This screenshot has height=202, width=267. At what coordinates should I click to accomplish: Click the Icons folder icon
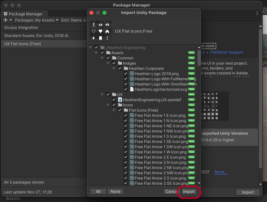click(120, 105)
